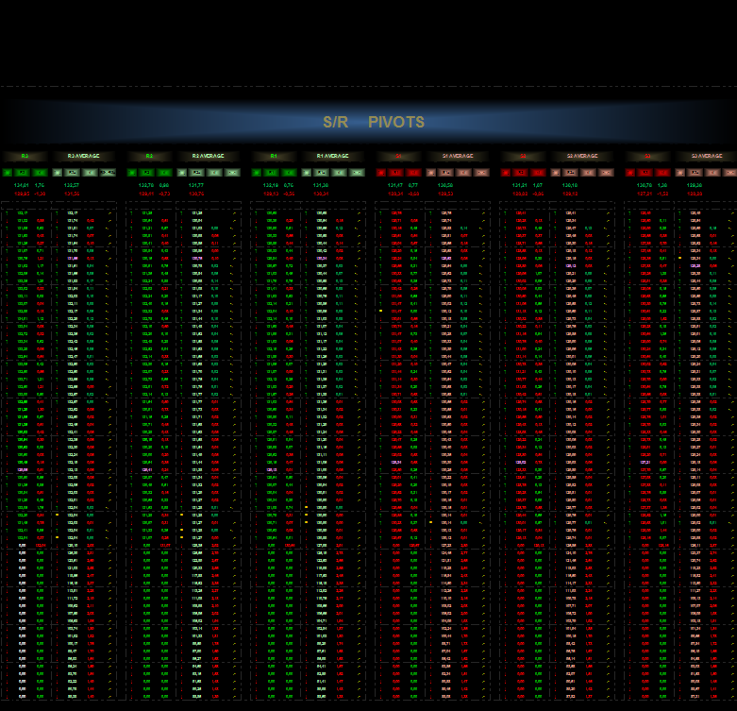Click the green value 0,77
Viewport: 737px width, 711px height.
[x=413, y=185]
